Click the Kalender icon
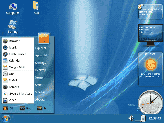 pos(5,61)
